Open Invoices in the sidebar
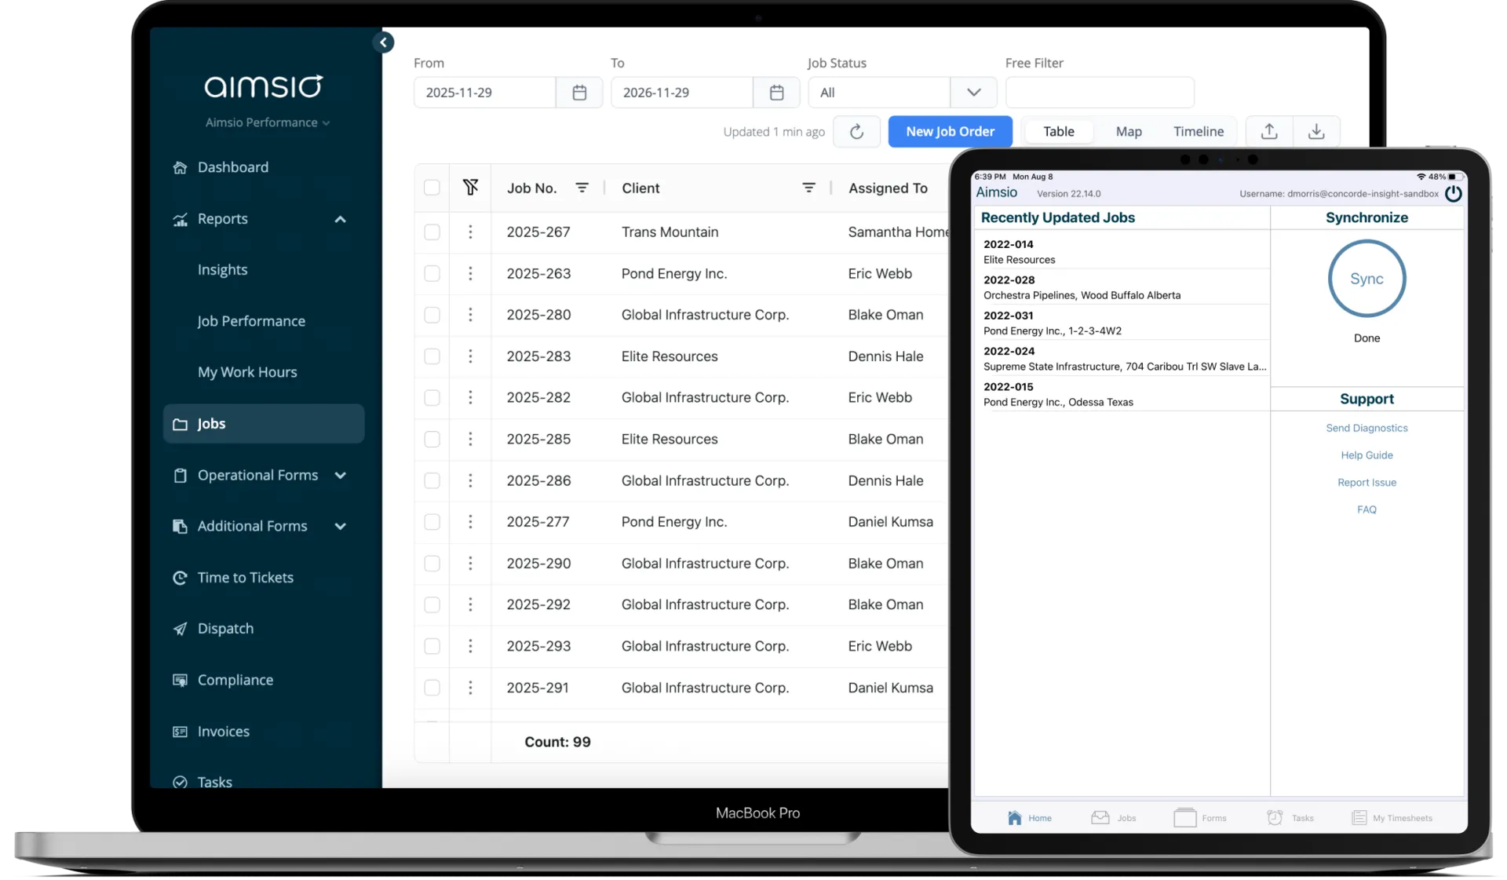The height and width of the screenshot is (880, 1507). 223,732
